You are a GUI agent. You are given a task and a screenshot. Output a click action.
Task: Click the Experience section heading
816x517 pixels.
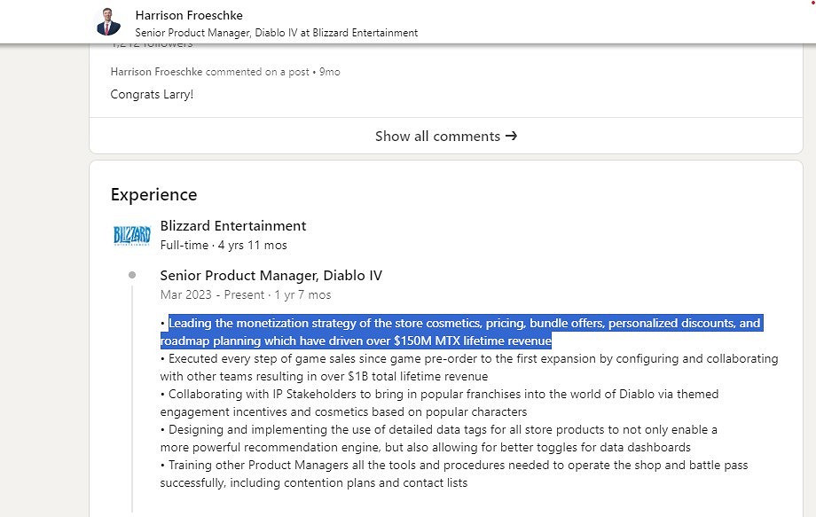(153, 194)
